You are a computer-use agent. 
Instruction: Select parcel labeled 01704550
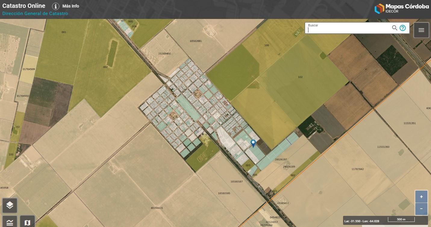coord(23,96)
